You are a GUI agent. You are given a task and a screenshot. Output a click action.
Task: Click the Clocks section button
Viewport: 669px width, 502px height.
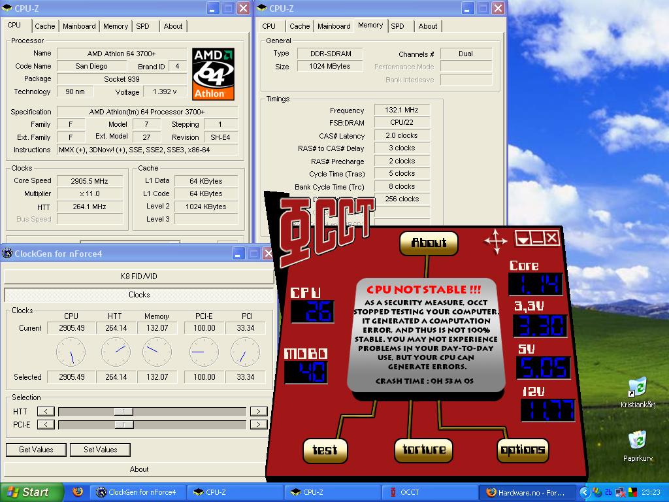click(139, 295)
